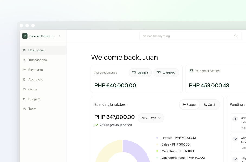Click the Search for anything field
Viewport: 246px width, 162px height.
tap(187, 36)
